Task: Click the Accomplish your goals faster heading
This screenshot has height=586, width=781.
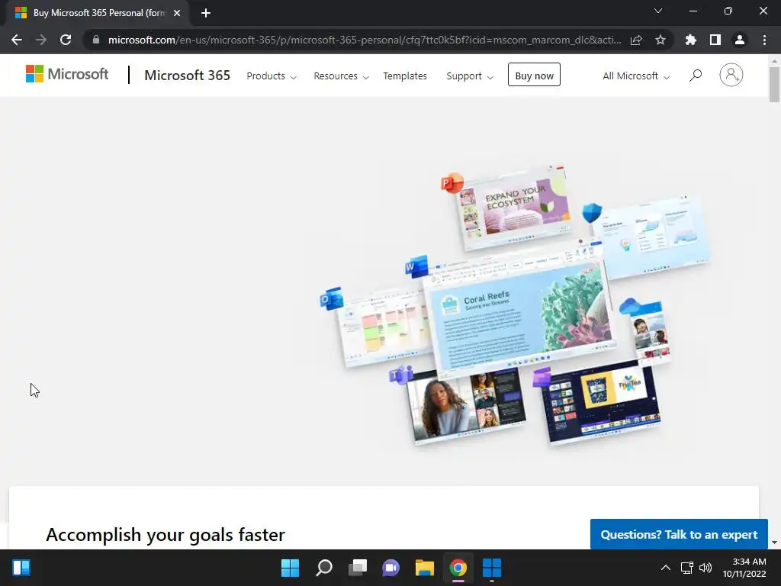Action: 166,535
